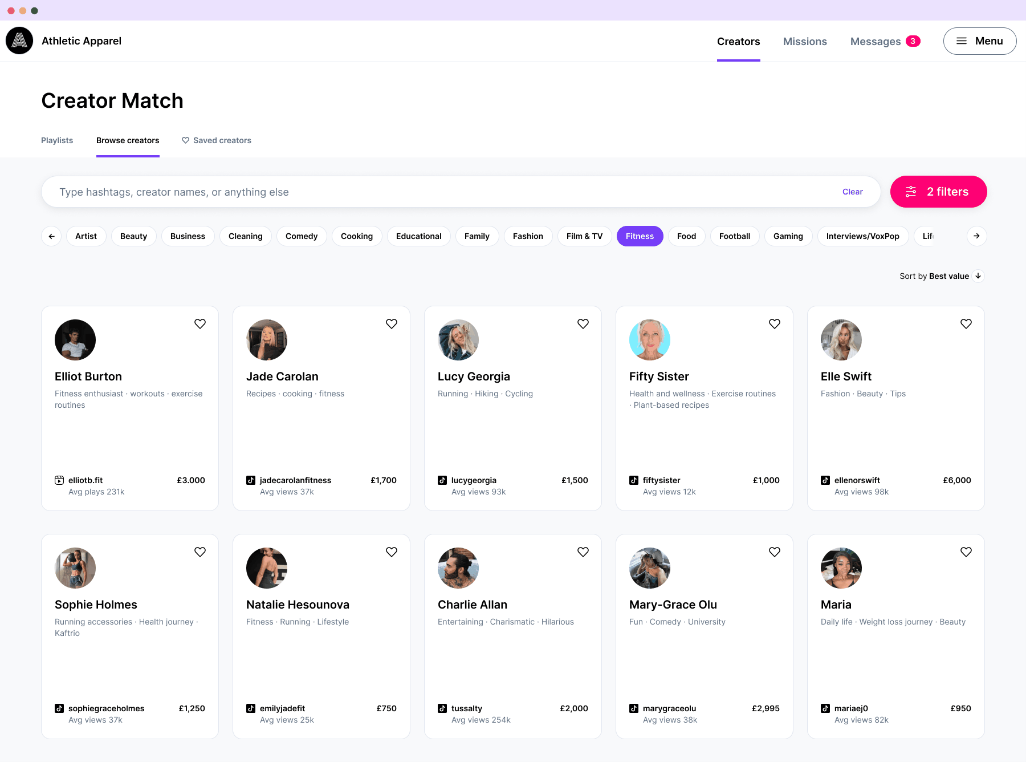Image resolution: width=1026 pixels, height=762 pixels.
Task: Click the Snapchat icon beside elliotb.fit
Action: [59, 480]
